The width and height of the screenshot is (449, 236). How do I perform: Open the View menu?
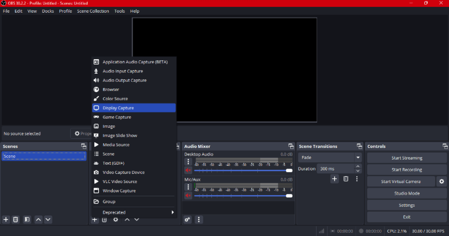click(32, 11)
